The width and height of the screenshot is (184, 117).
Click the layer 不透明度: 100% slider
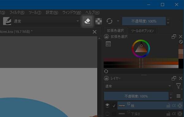(136, 96)
